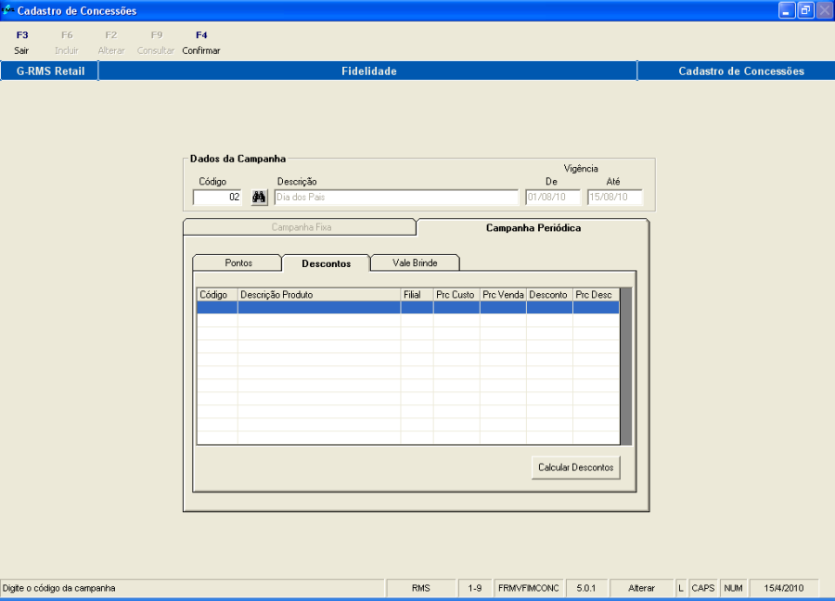Click the 15/4/2010 date in status bar
This screenshot has height=601, width=835.
pyautogui.click(x=783, y=588)
